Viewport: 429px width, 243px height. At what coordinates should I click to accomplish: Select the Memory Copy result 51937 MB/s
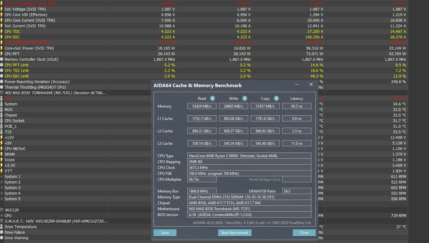pyautogui.click(x=265, y=106)
